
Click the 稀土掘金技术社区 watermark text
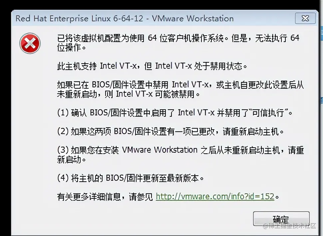point(289,226)
